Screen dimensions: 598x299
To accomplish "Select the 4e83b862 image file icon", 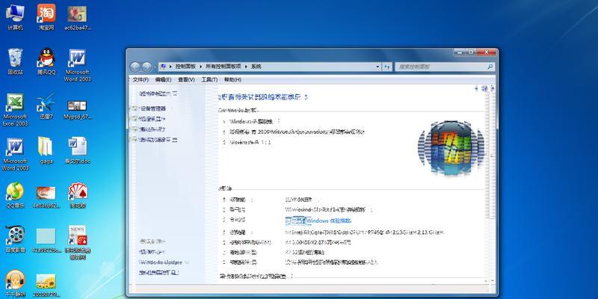I will tap(46, 197).
